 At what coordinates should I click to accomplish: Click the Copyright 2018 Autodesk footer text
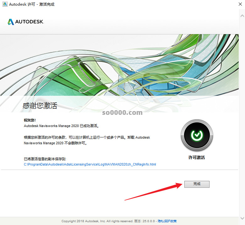108,221
